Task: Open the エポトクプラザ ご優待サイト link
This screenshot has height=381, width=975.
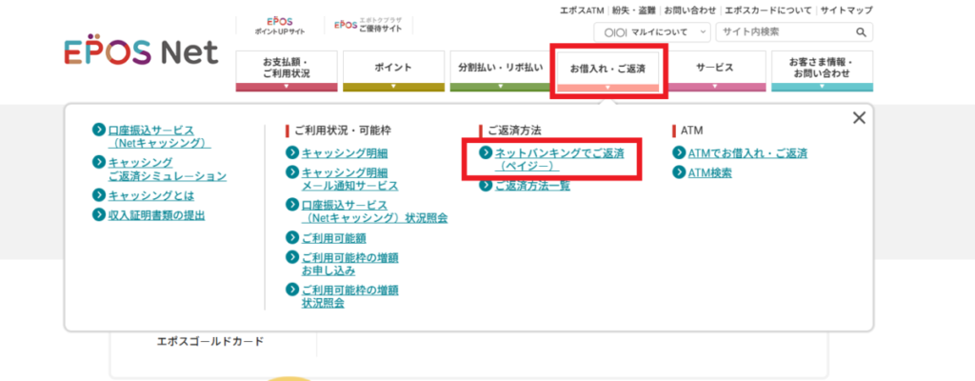Action: 368,26
